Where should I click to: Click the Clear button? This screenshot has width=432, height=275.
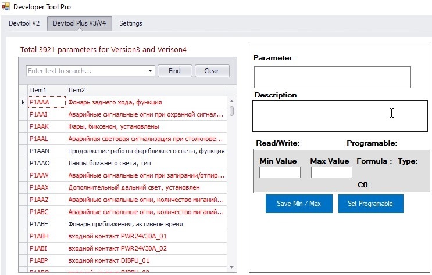(x=212, y=71)
